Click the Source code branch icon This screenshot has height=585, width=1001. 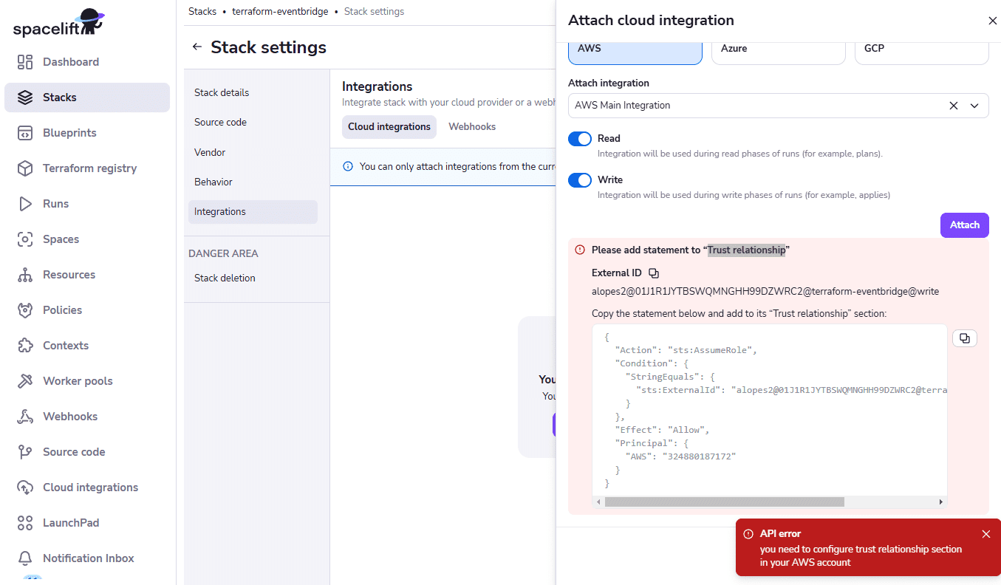click(x=25, y=452)
